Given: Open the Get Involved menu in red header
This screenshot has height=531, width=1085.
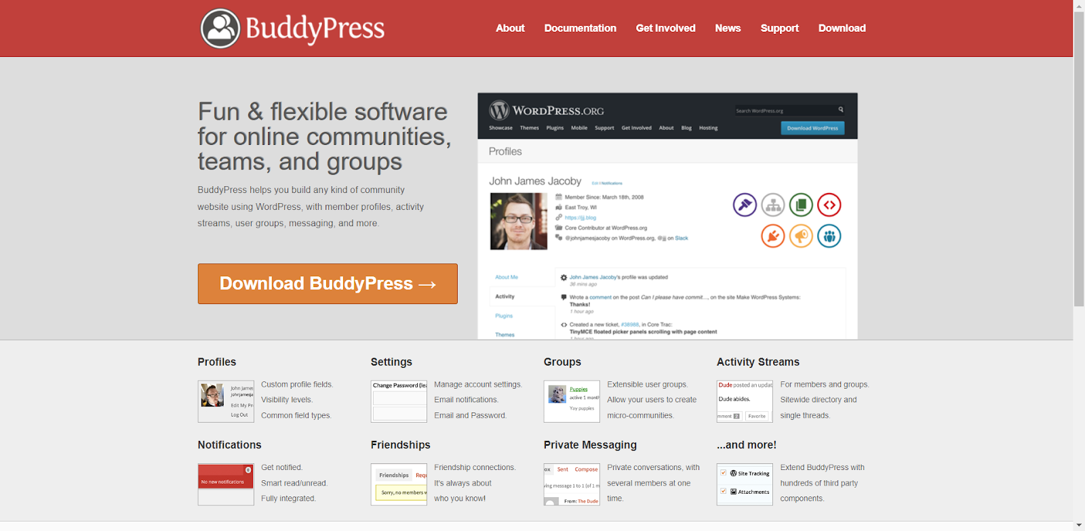Looking at the screenshot, I should pyautogui.click(x=665, y=28).
